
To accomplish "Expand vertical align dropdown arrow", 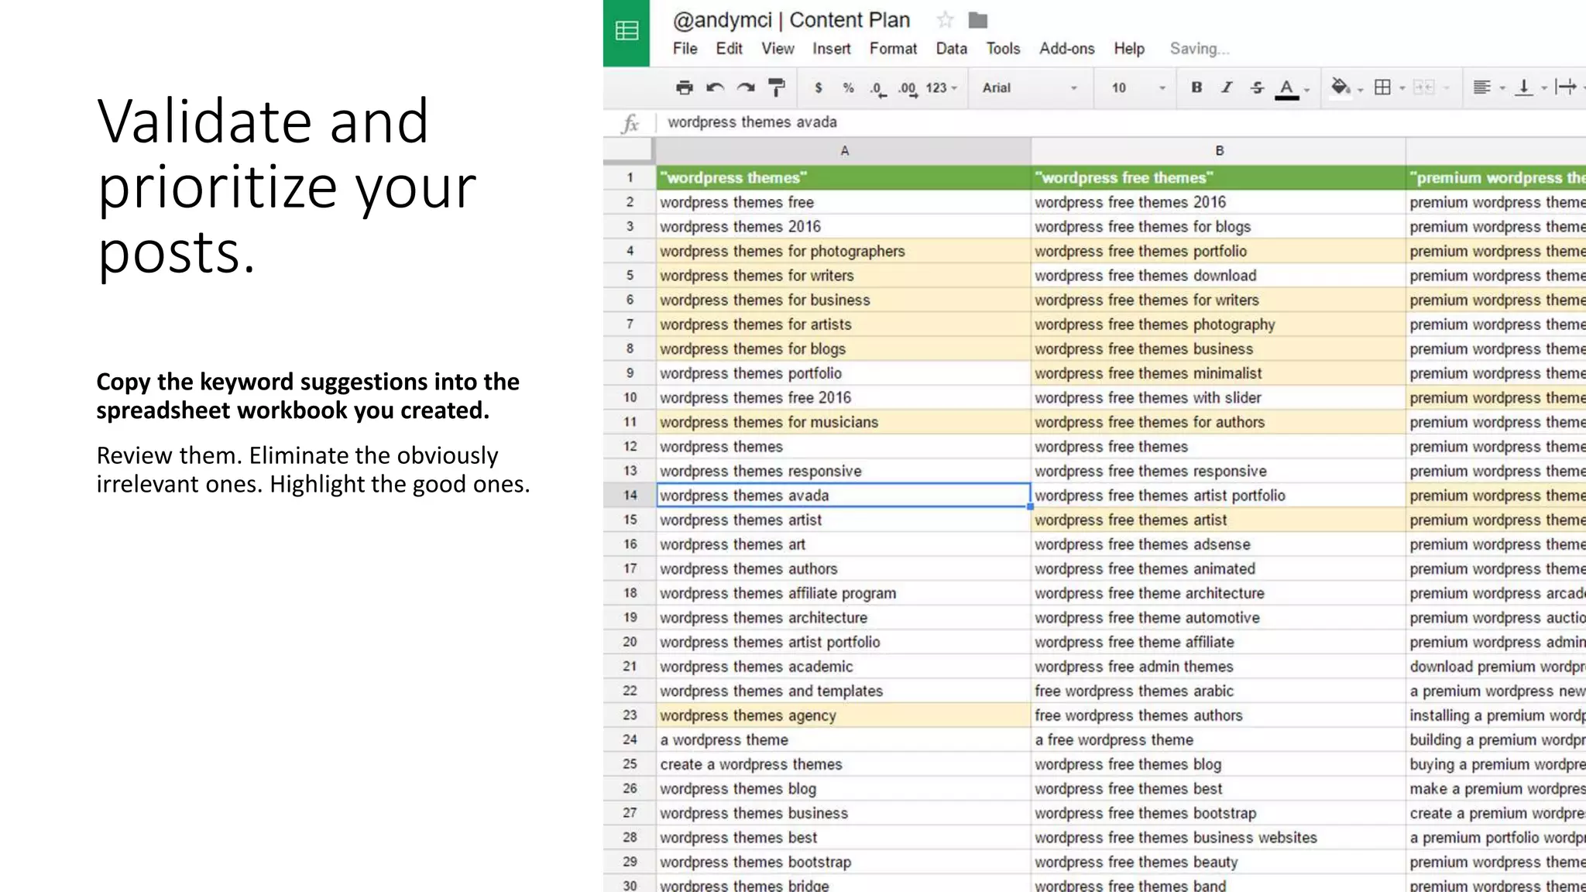I will click(1544, 88).
